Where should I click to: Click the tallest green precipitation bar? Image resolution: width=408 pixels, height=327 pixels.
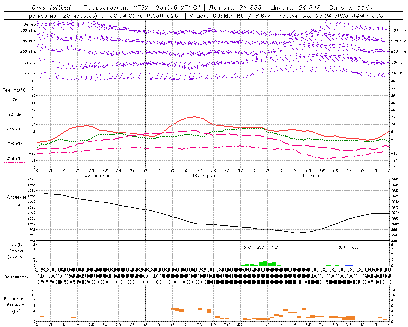click(265, 263)
